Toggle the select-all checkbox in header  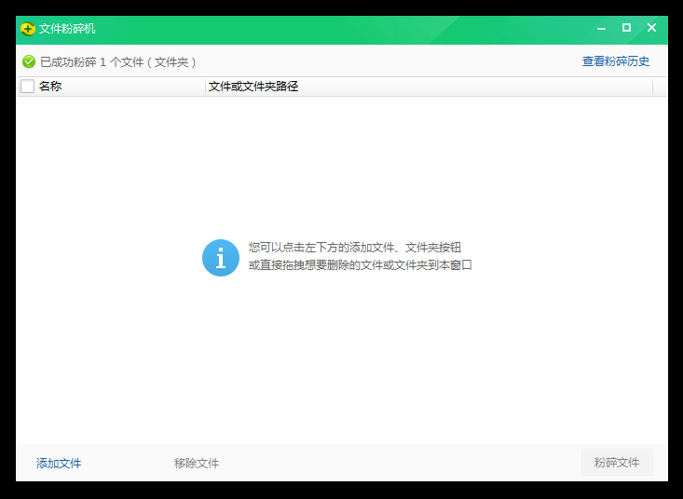28,87
